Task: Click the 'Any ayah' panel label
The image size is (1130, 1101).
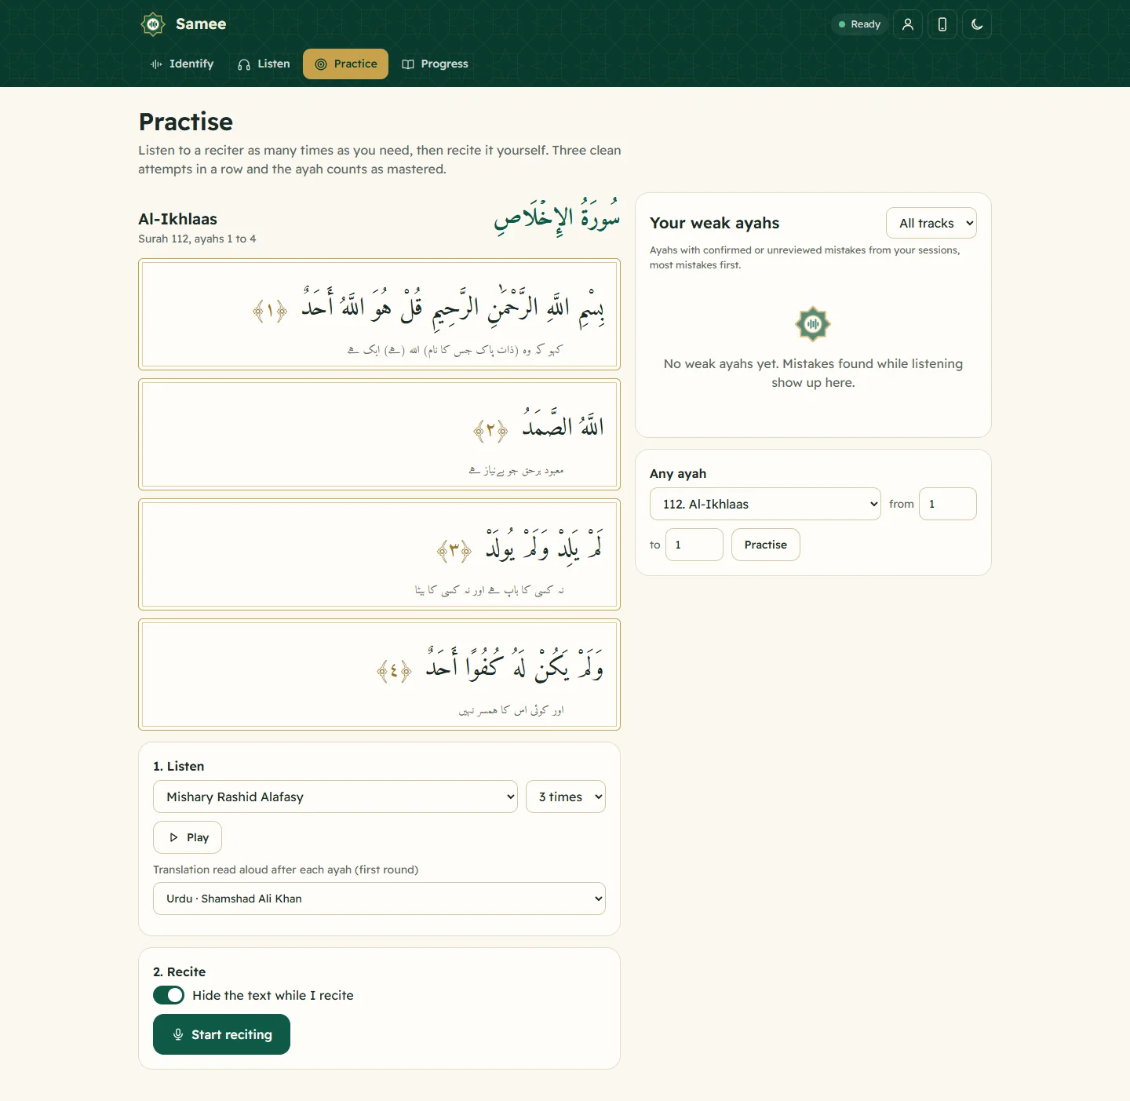Action: [678, 473]
